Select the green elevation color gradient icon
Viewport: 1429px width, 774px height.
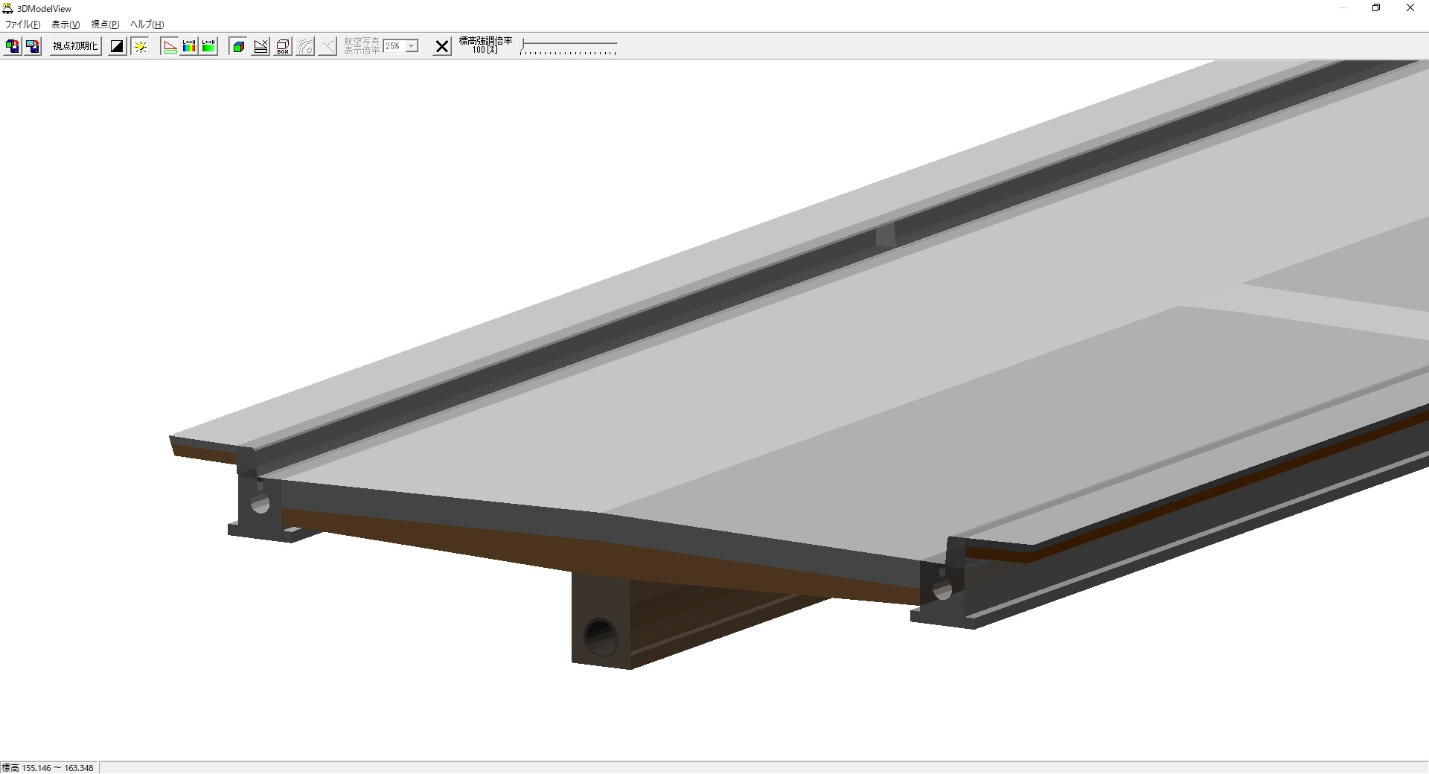coord(208,46)
